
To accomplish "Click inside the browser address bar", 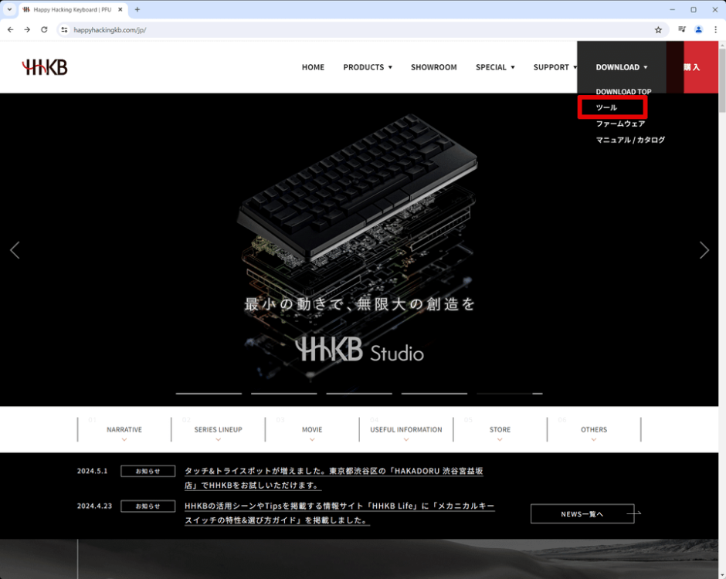I will click(x=309, y=29).
